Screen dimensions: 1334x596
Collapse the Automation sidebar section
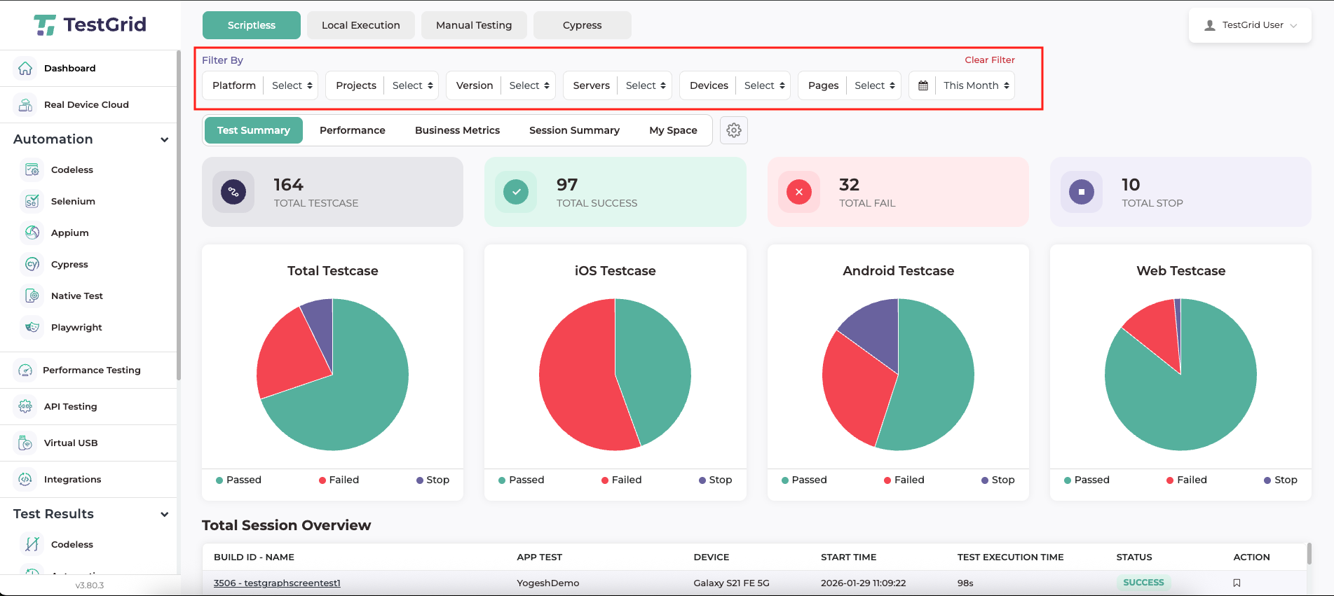(165, 139)
